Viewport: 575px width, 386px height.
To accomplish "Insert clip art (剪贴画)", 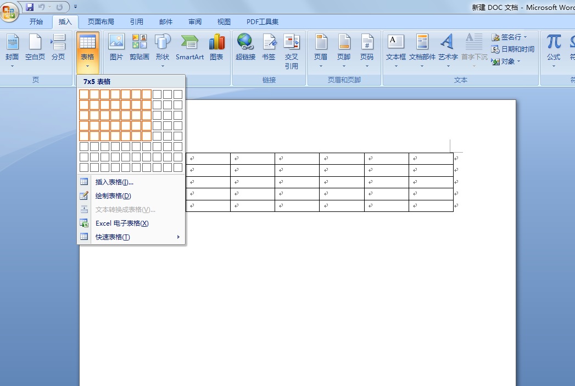I will tap(139, 47).
